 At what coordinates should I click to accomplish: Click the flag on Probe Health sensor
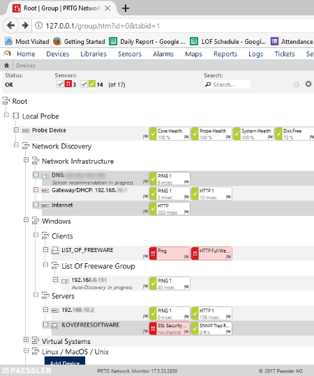point(228,137)
